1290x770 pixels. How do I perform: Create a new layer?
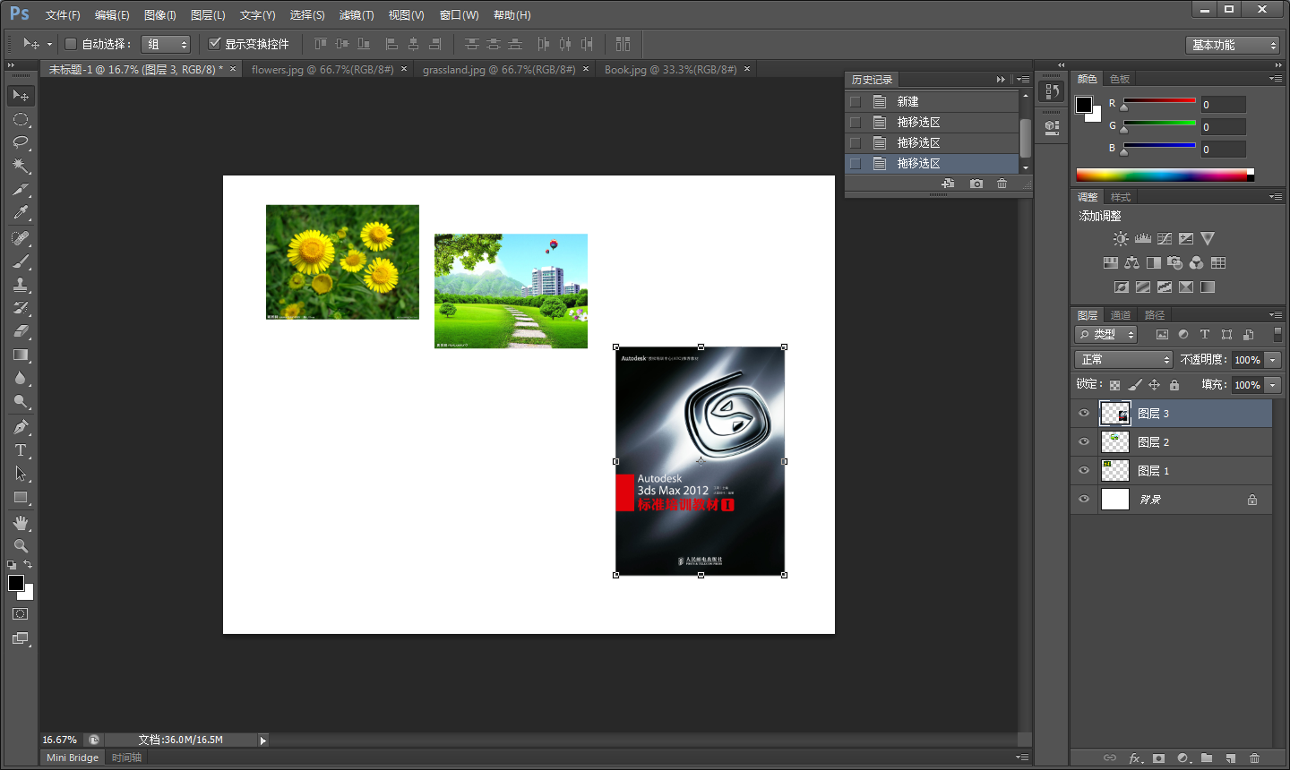tap(1231, 758)
